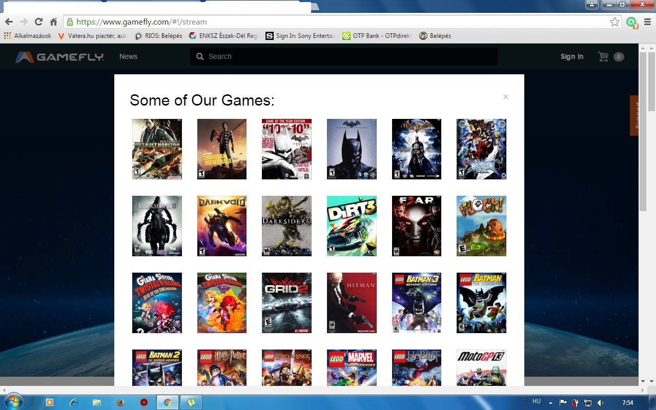Select the MotoGP 13 cover
656x410 pixels.
pyautogui.click(x=481, y=367)
